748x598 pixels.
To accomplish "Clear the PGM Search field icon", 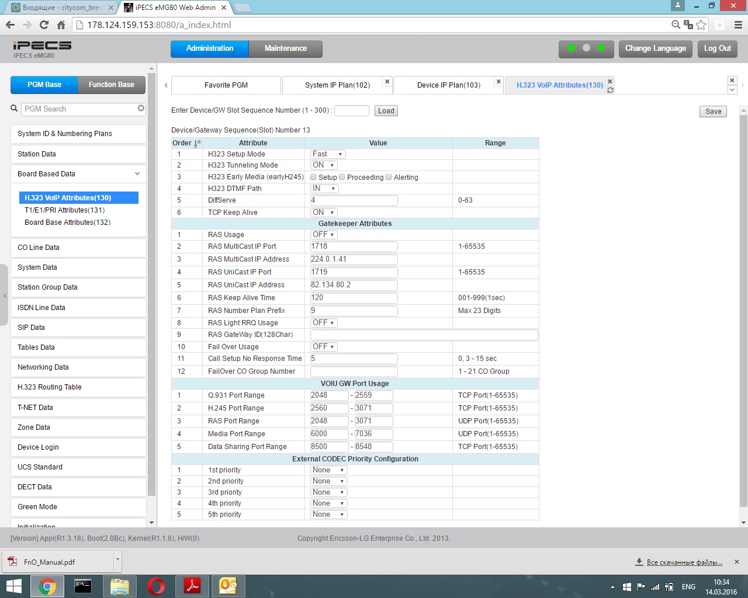I will point(141,109).
